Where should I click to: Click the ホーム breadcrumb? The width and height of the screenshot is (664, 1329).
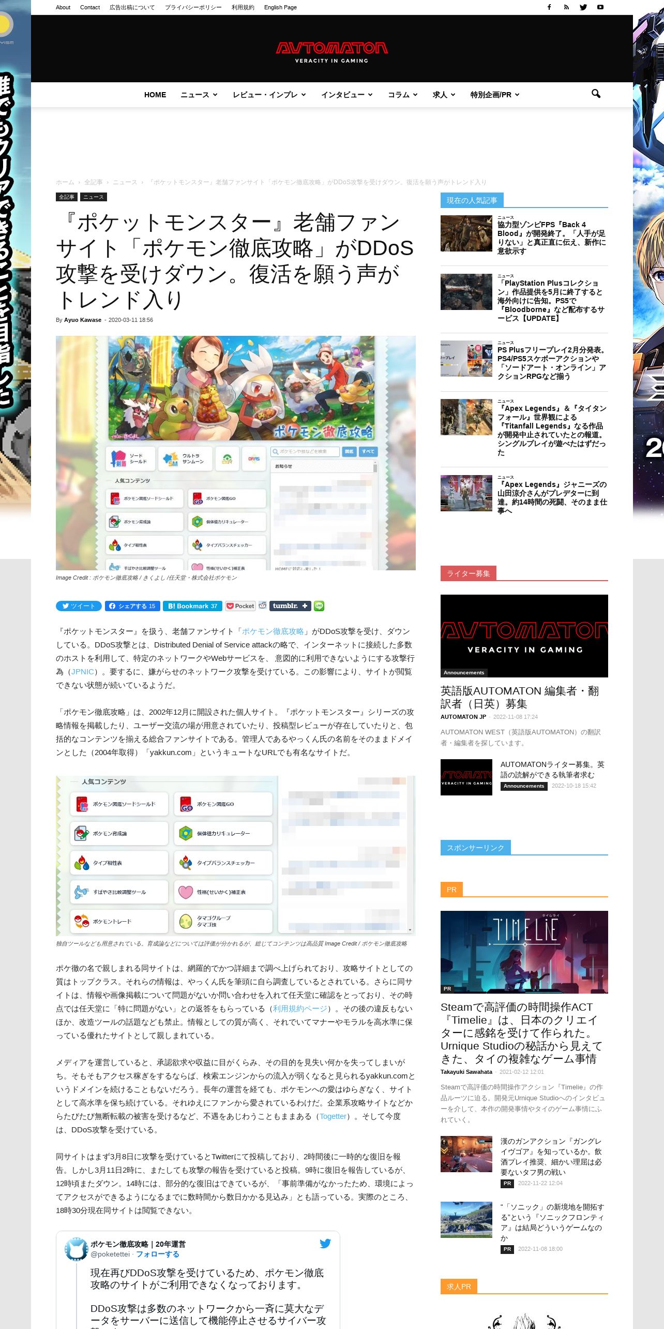point(65,182)
